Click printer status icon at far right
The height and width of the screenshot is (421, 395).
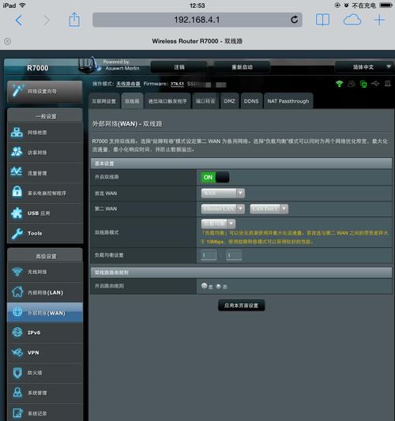pyautogui.click(x=387, y=84)
